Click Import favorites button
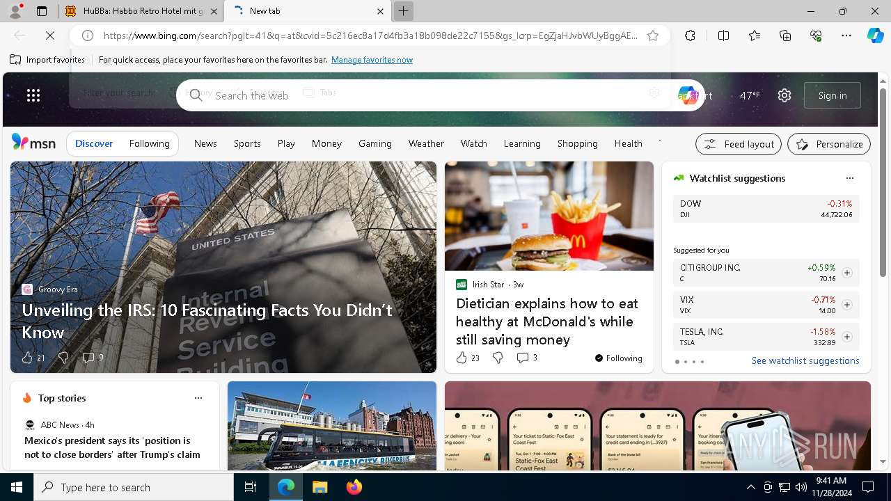 [47, 60]
